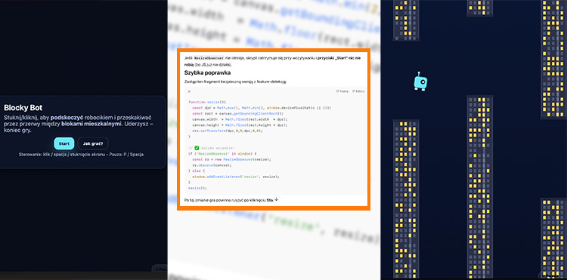Click the 'ro.observe(canvas);' code line
The image size is (567, 280).
click(x=212, y=165)
